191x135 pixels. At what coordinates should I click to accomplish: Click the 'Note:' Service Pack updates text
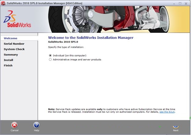[x=112, y=110]
